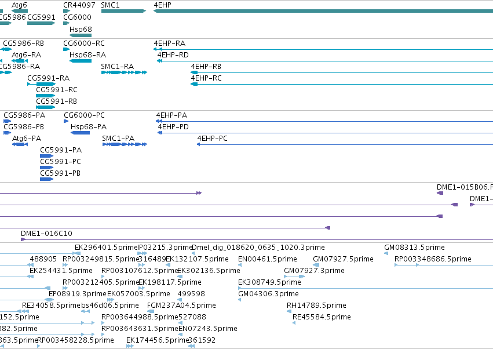493x349 pixels.
Task: Select EST label EK308749.5prime
Action: click(270, 282)
